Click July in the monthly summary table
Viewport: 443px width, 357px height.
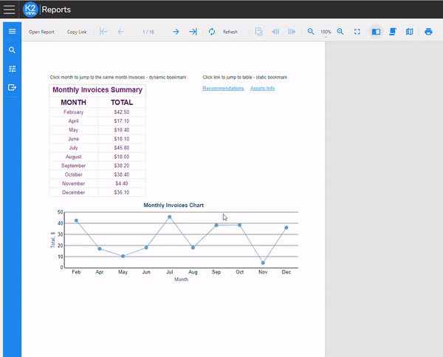click(x=73, y=148)
